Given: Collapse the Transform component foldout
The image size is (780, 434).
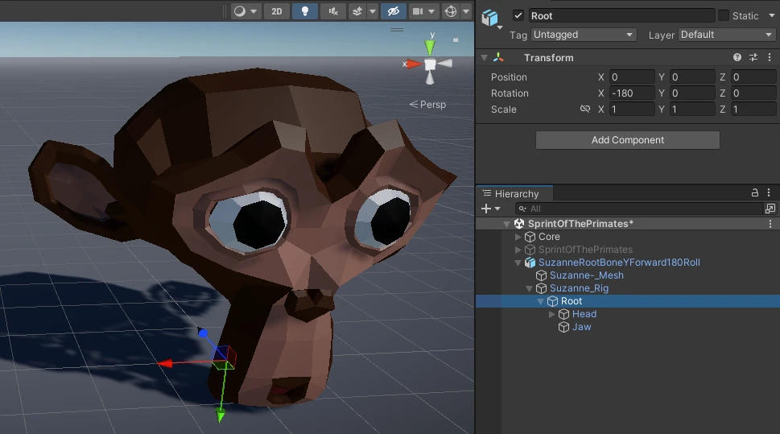Looking at the screenshot, I should [484, 58].
